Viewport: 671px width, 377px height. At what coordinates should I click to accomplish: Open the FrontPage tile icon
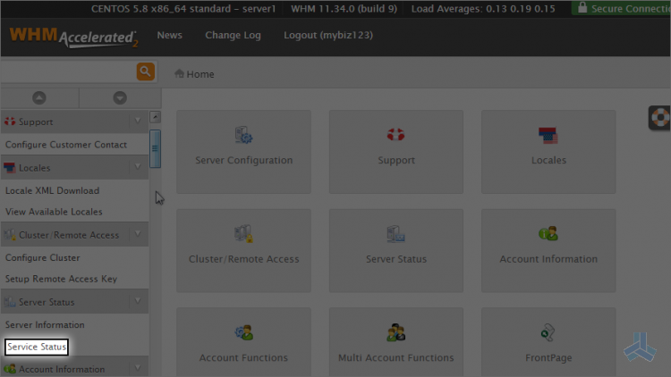(548, 332)
